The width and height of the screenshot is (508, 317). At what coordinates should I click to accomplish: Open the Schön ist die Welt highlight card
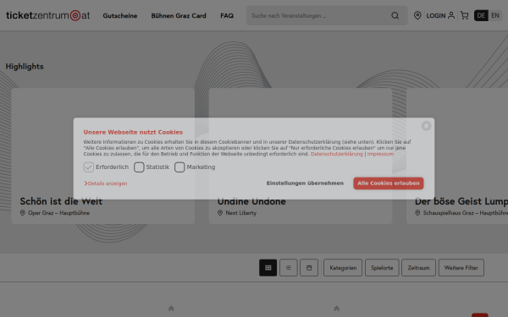(x=103, y=156)
